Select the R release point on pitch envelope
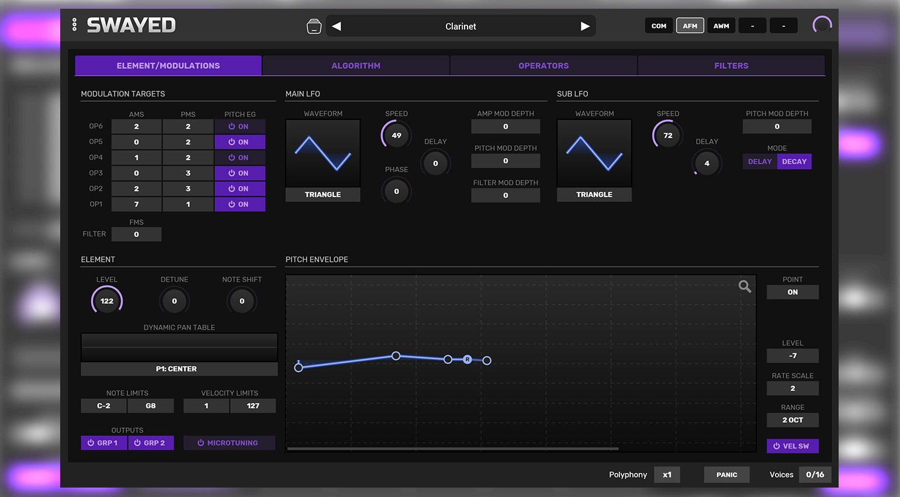 (468, 360)
